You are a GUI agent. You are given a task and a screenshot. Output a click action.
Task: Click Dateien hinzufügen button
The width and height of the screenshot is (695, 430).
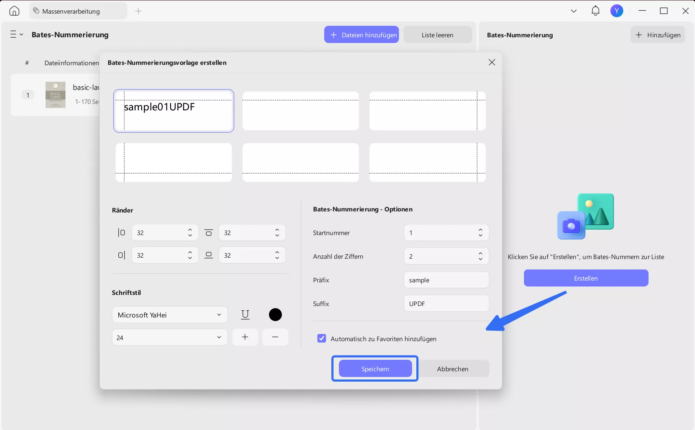[361, 35]
